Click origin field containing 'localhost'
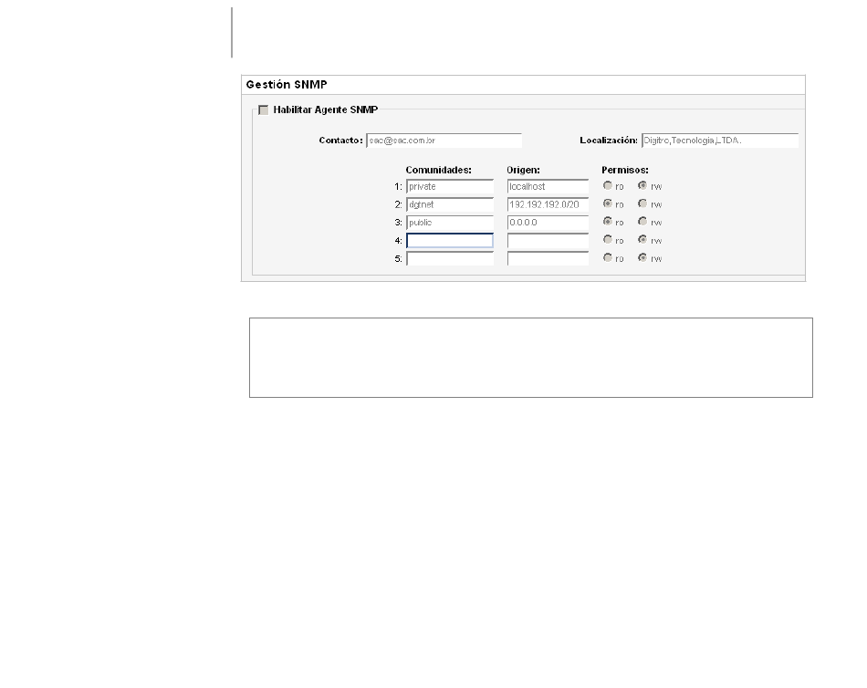 [548, 187]
